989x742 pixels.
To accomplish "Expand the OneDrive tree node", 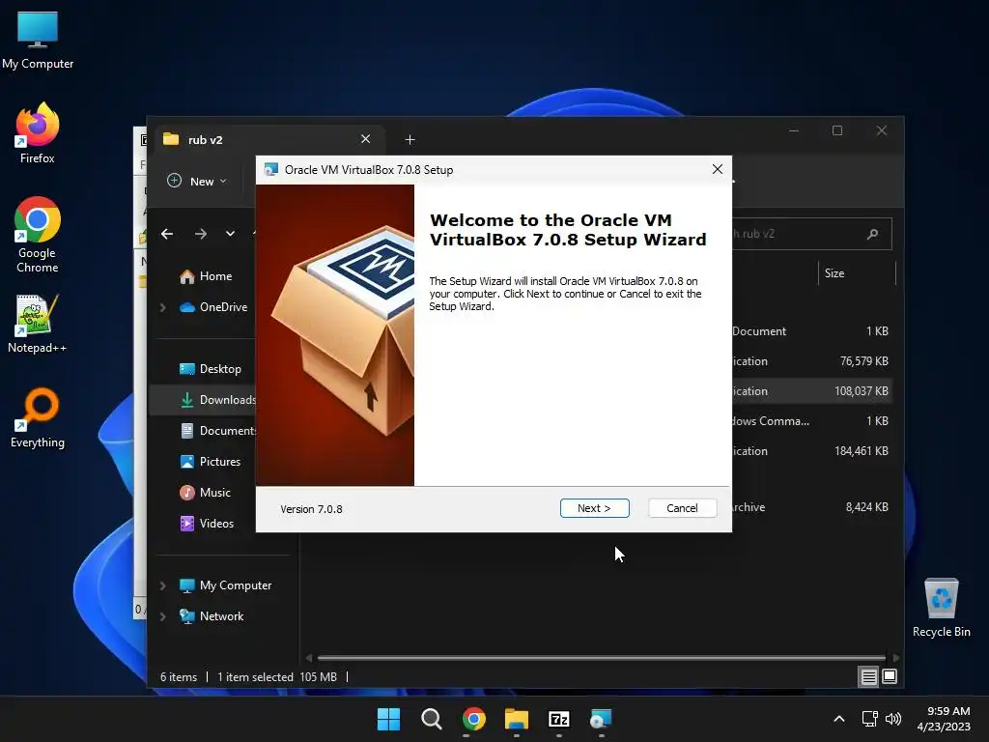I will pos(162,307).
